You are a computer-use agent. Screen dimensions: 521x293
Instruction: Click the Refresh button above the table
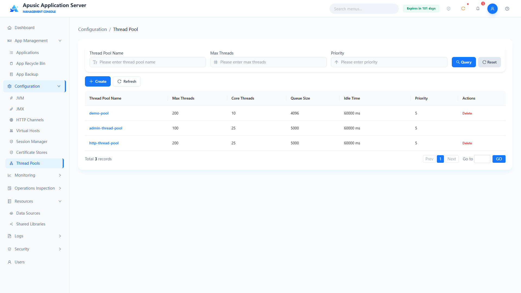pos(127,81)
